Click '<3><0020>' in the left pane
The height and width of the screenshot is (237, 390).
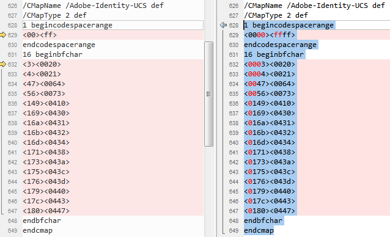click(42, 64)
